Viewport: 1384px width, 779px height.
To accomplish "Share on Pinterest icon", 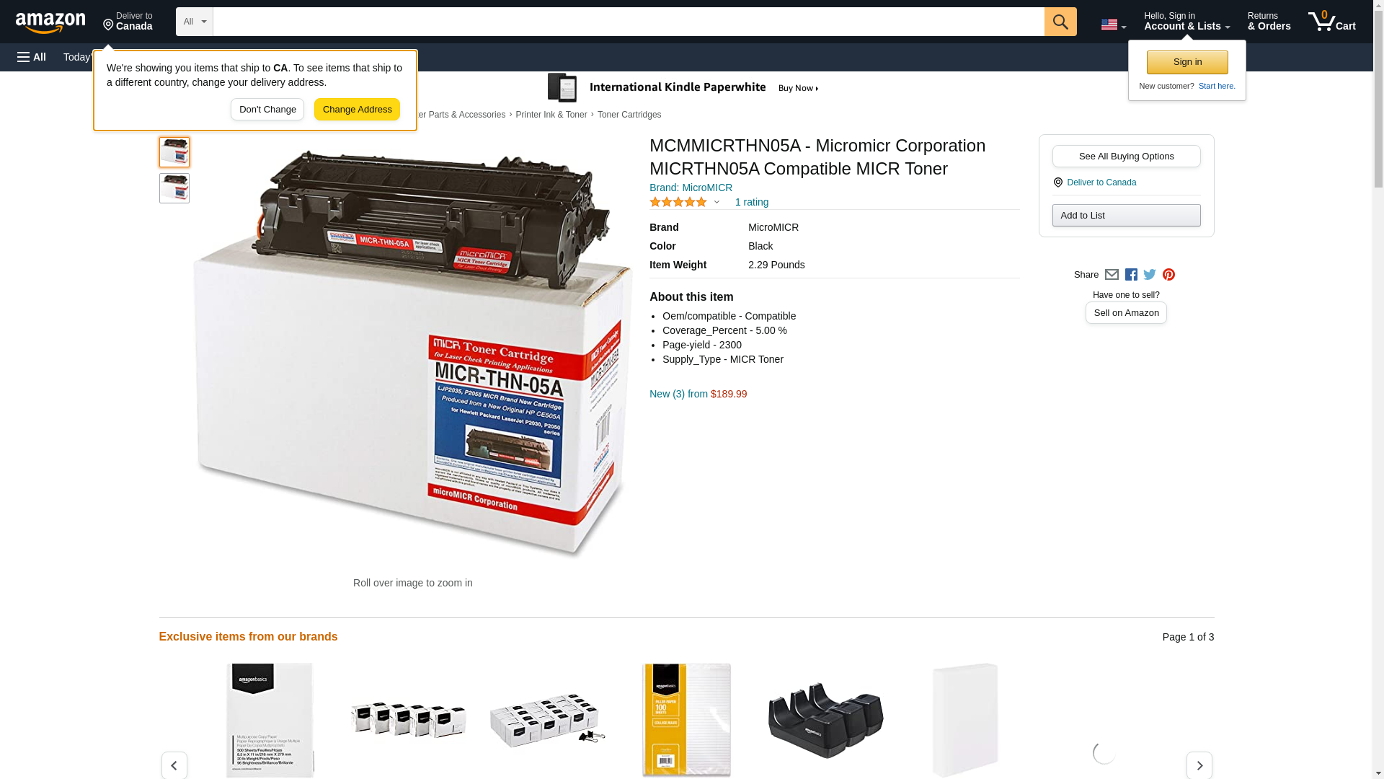I will [1168, 275].
